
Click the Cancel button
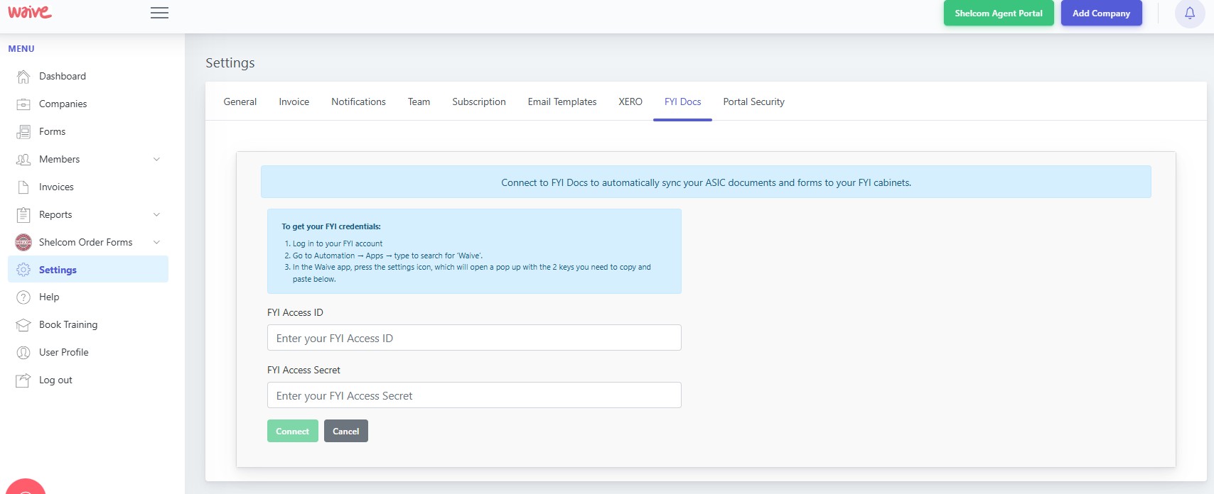click(346, 431)
